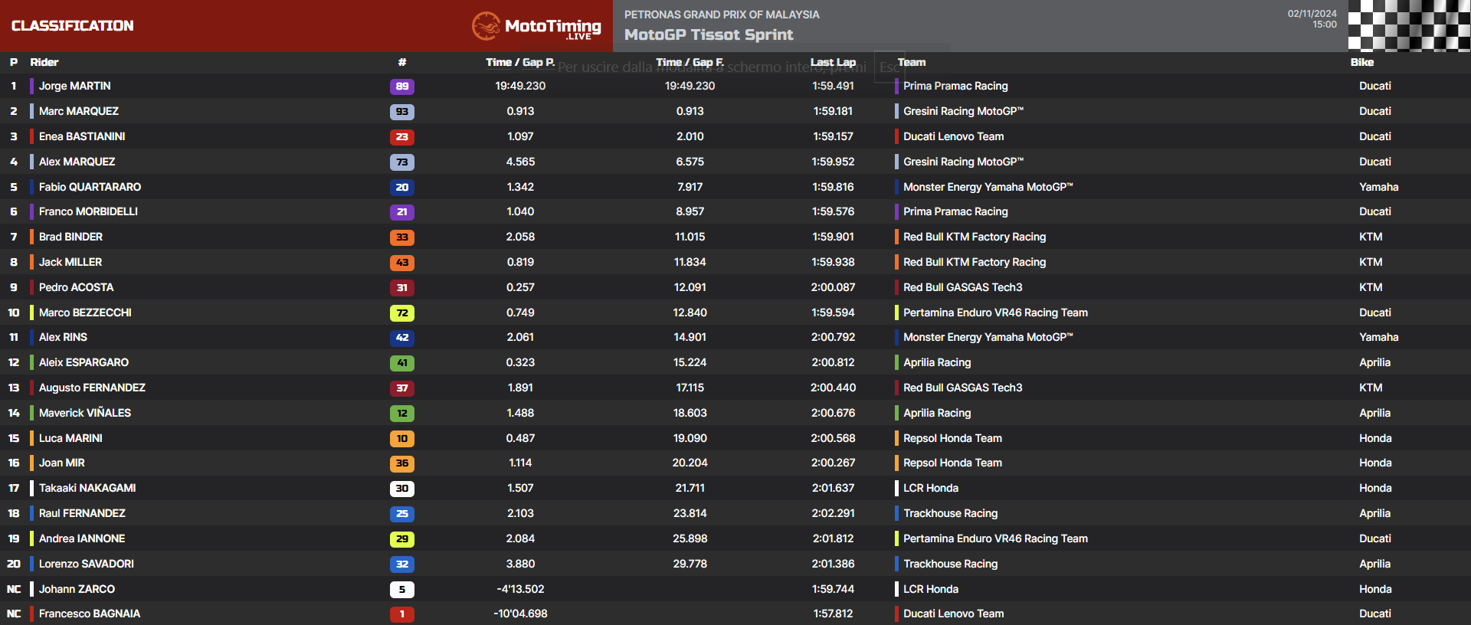Click Pedro Acosta's number 31 badge
The image size is (1471, 625).
pos(402,288)
